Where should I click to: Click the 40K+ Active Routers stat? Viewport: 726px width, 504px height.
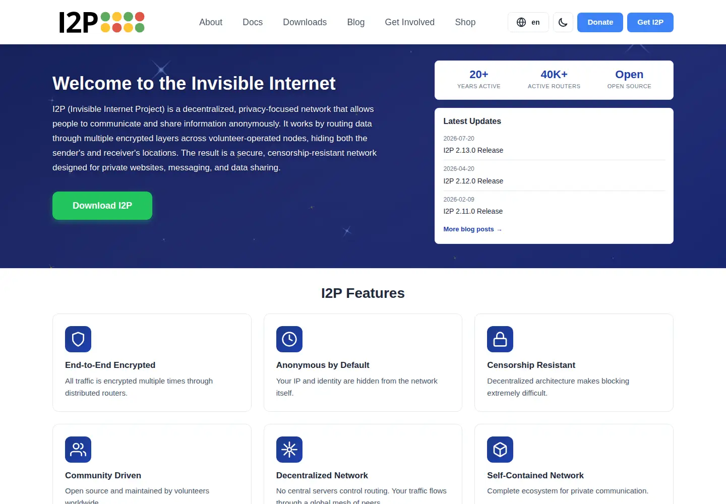(554, 80)
